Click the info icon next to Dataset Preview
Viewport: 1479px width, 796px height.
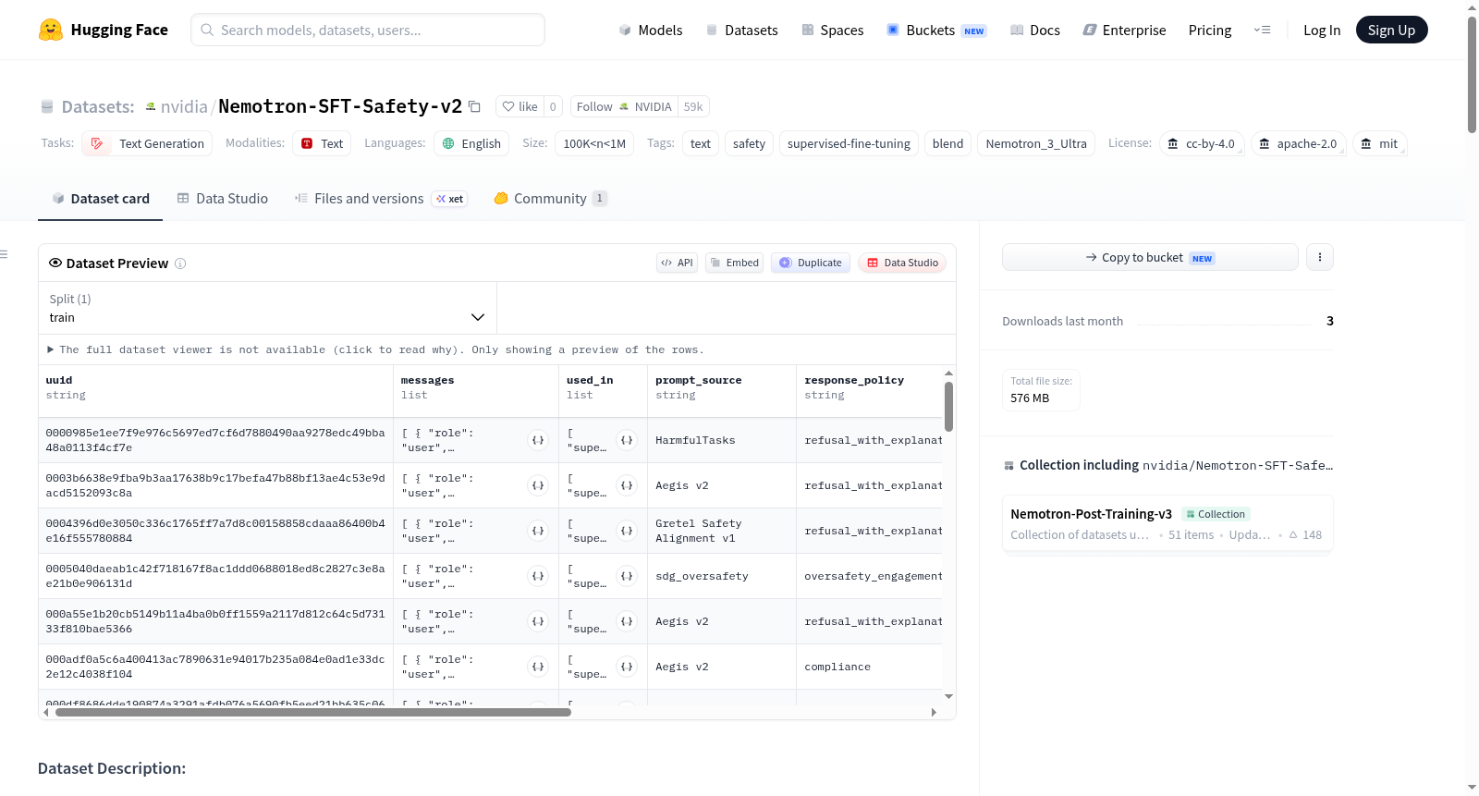180,263
